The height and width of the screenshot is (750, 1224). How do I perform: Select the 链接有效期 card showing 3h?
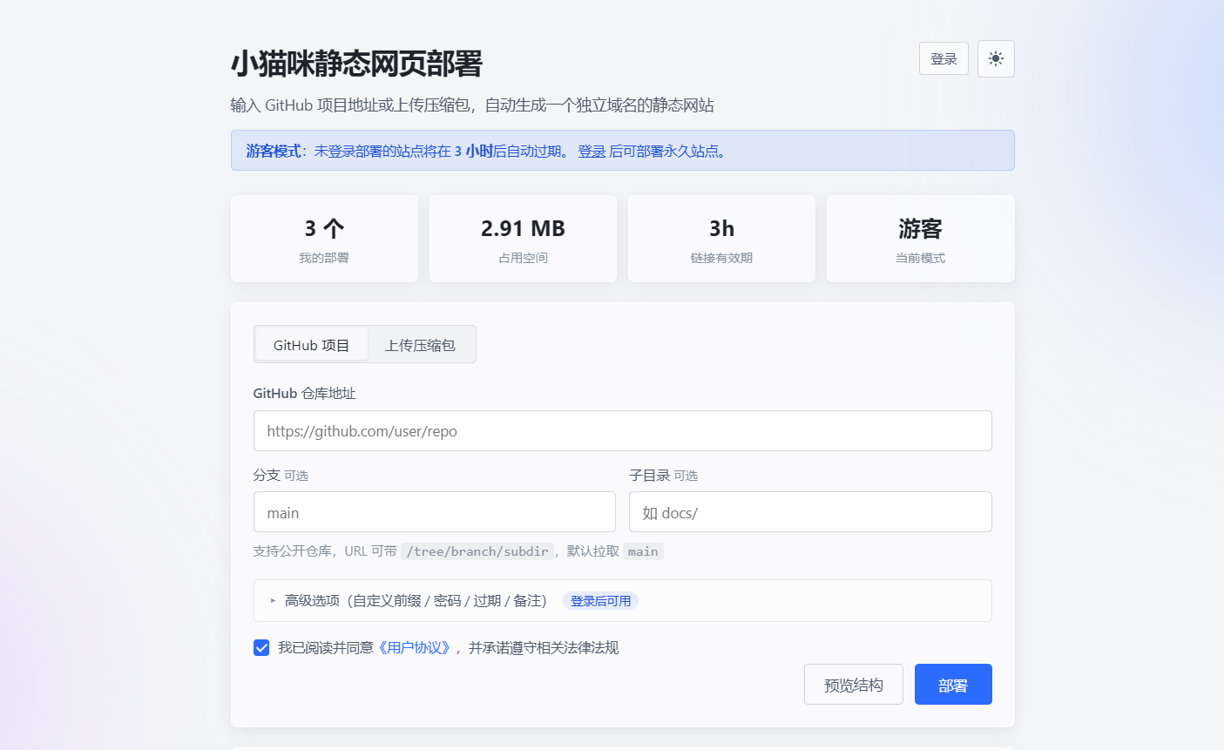pos(721,239)
